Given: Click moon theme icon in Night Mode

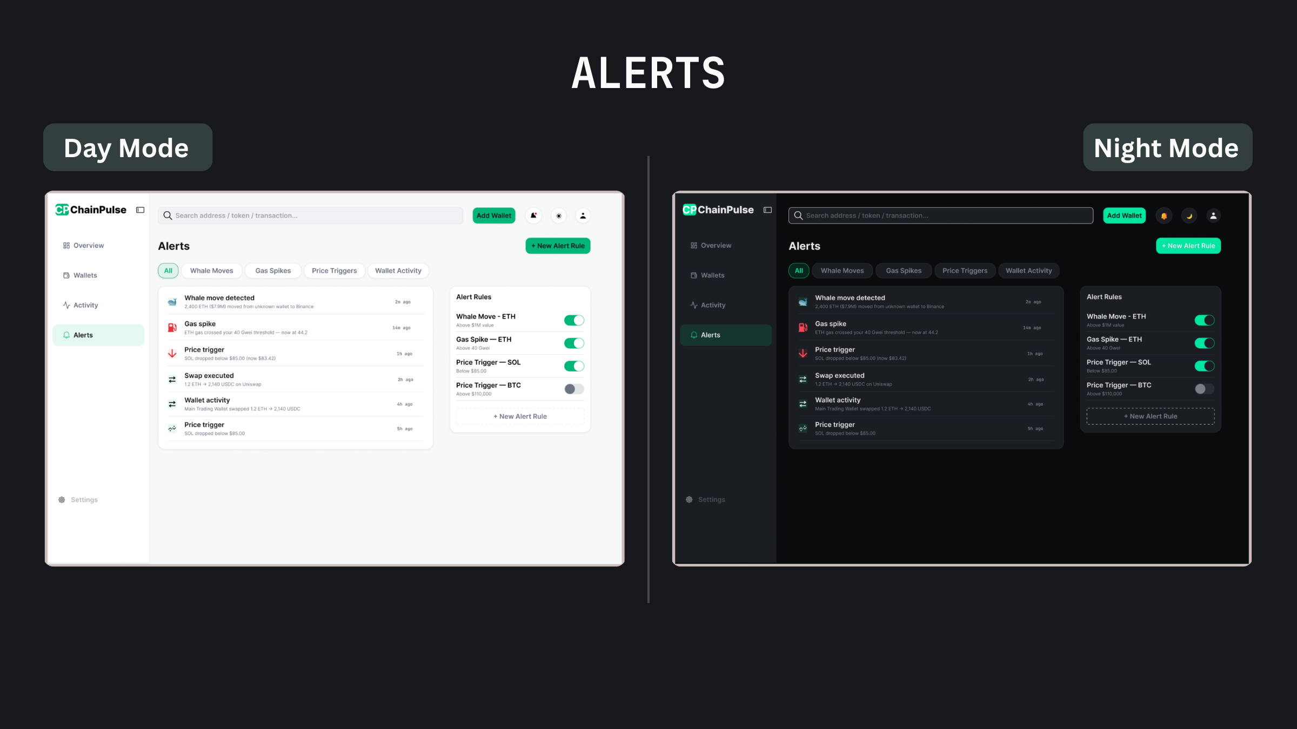Looking at the screenshot, I should 1189,215.
